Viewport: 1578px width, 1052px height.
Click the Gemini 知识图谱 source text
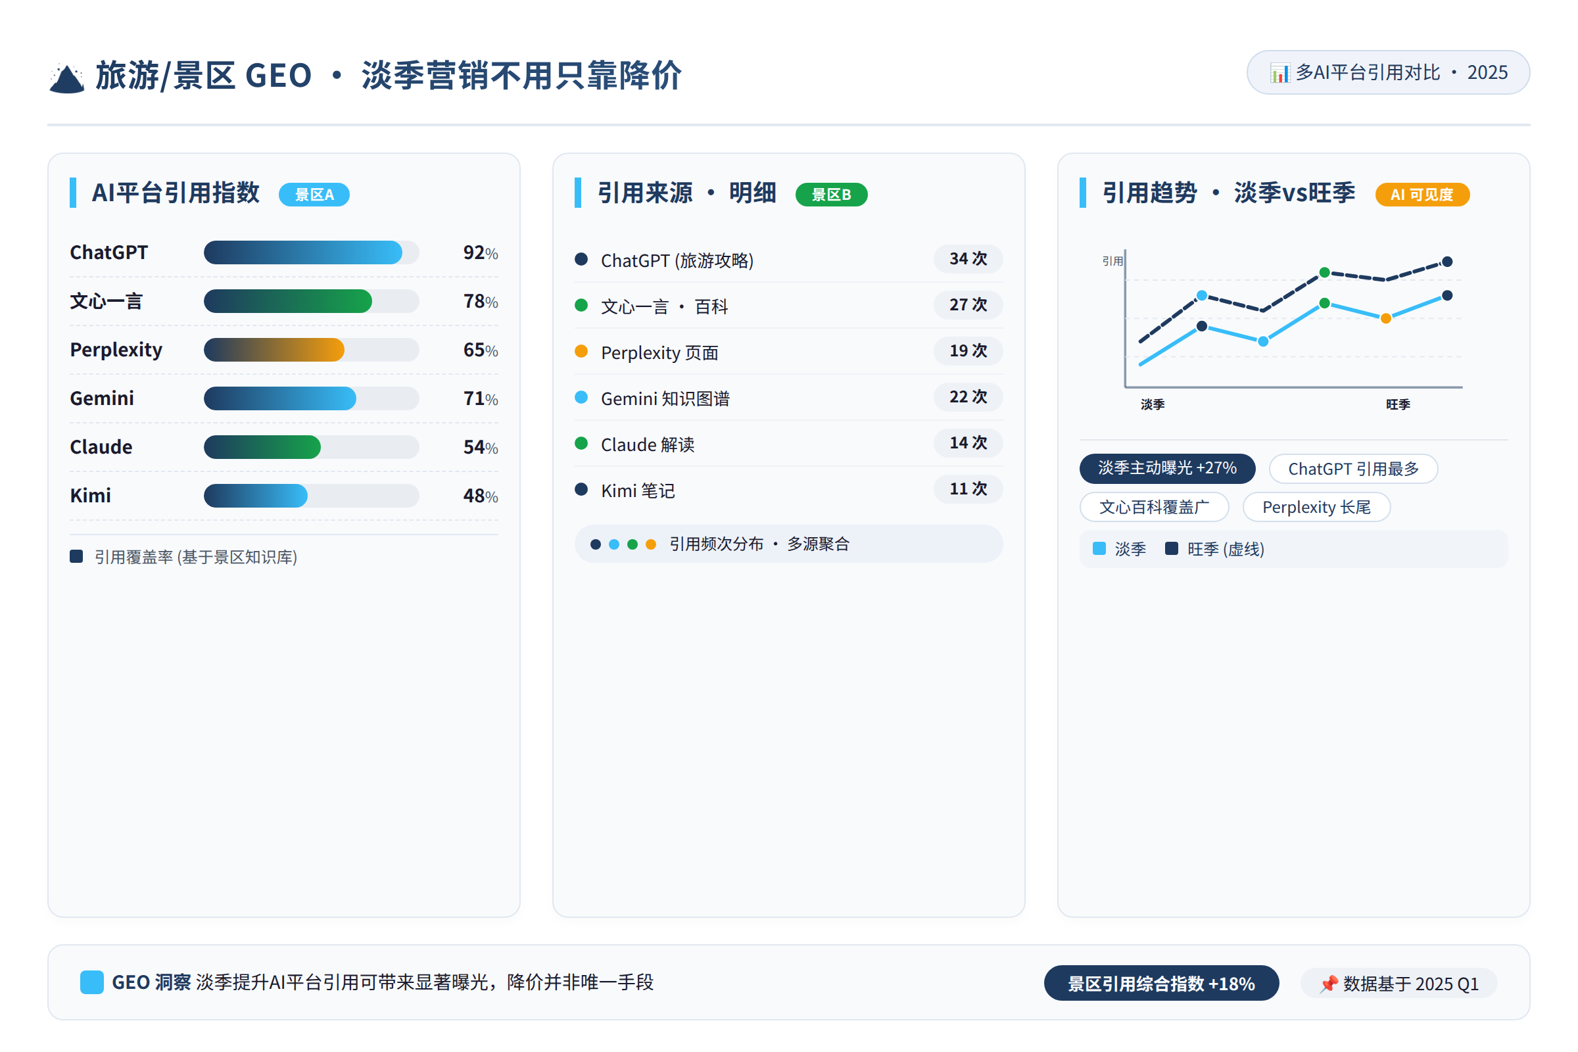[665, 399]
